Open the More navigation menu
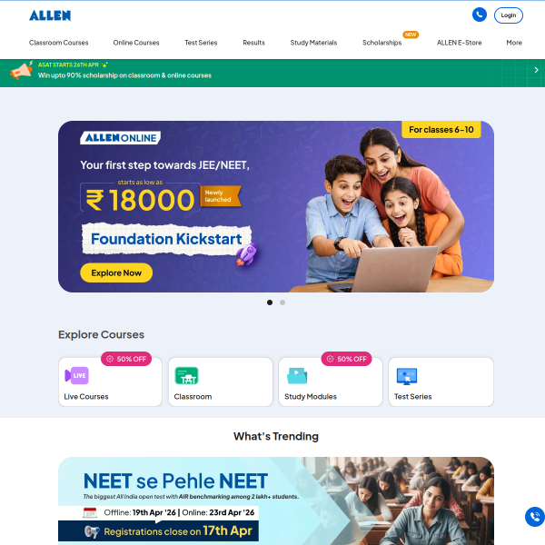The width and height of the screenshot is (545, 545). click(514, 43)
